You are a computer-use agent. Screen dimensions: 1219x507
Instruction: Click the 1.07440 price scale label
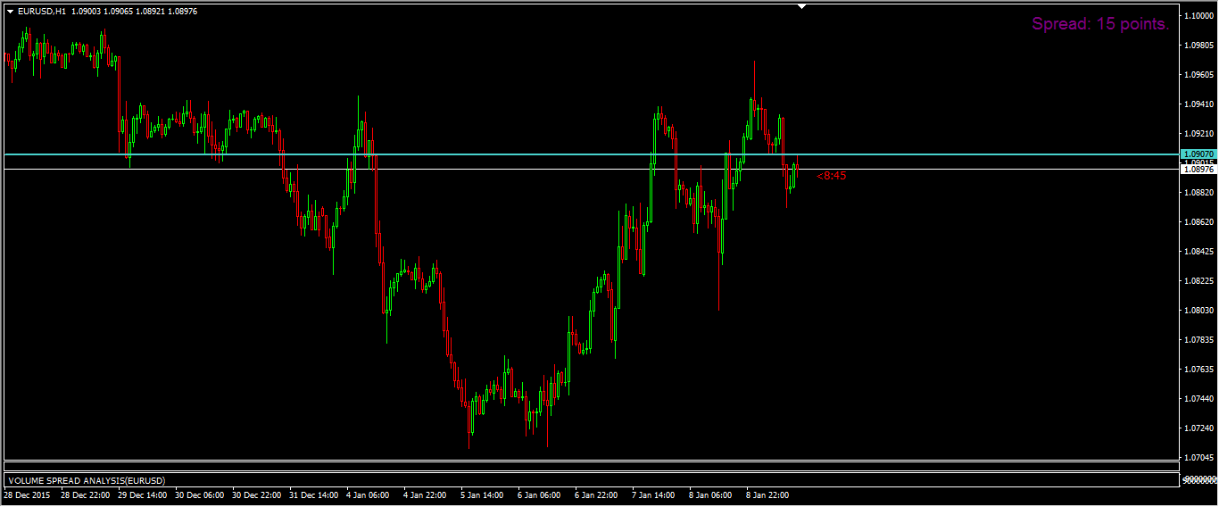click(1200, 398)
